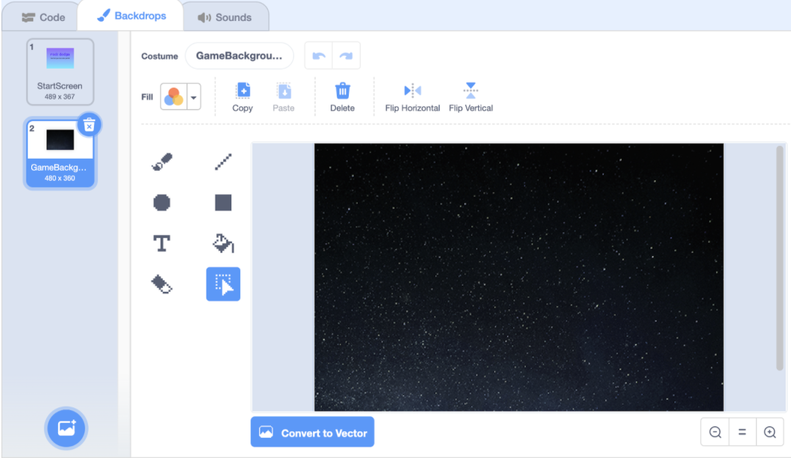Select the GameBackground backdrop thumbnail
Image resolution: width=791 pixels, height=458 pixels.
[60, 153]
